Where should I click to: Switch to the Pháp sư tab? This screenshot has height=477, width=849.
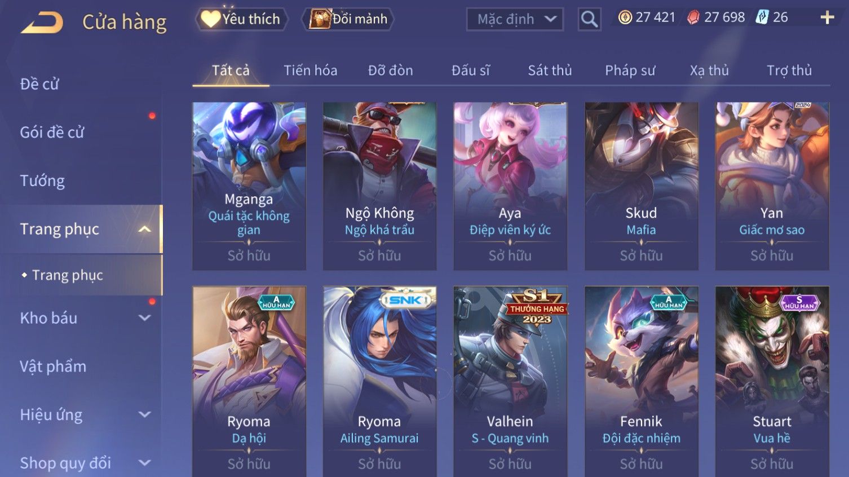coord(630,70)
